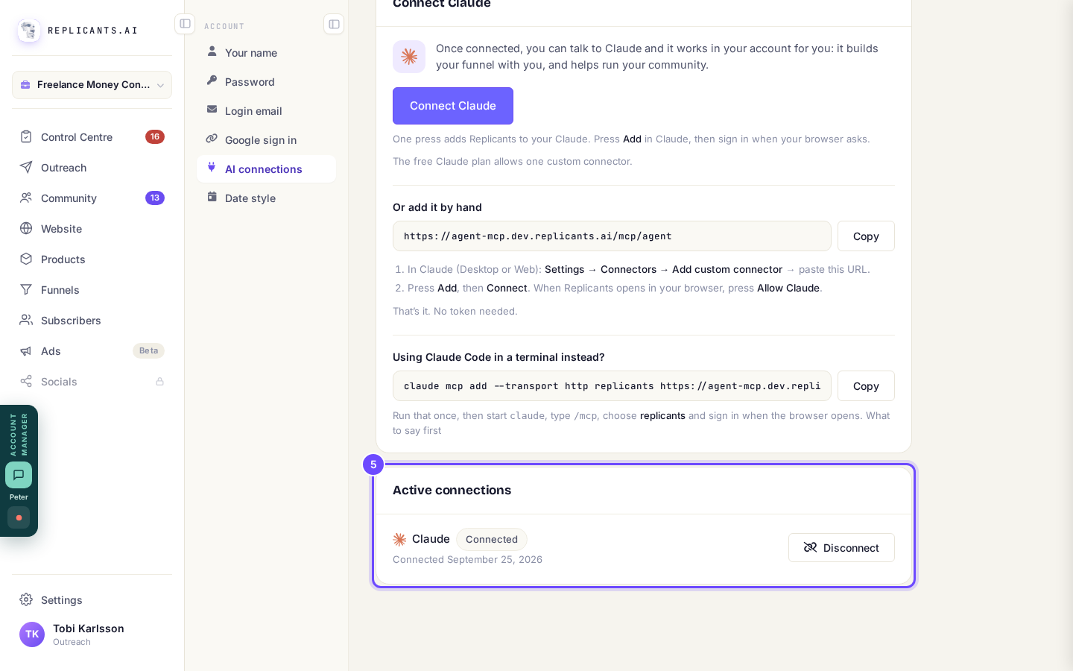Image resolution: width=1073 pixels, height=671 pixels.
Task: Click the TK user avatar
Action: tap(32, 634)
